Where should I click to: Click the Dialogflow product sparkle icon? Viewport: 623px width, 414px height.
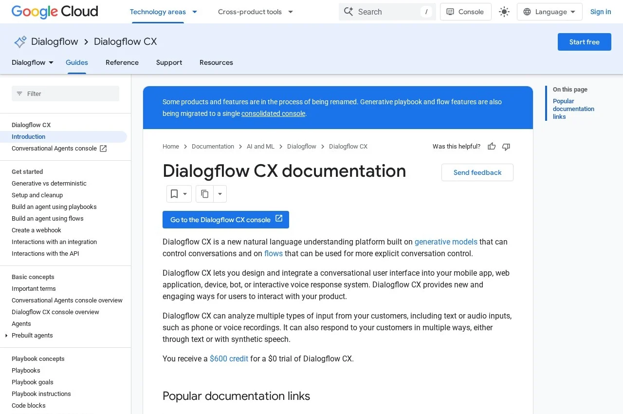tap(20, 42)
